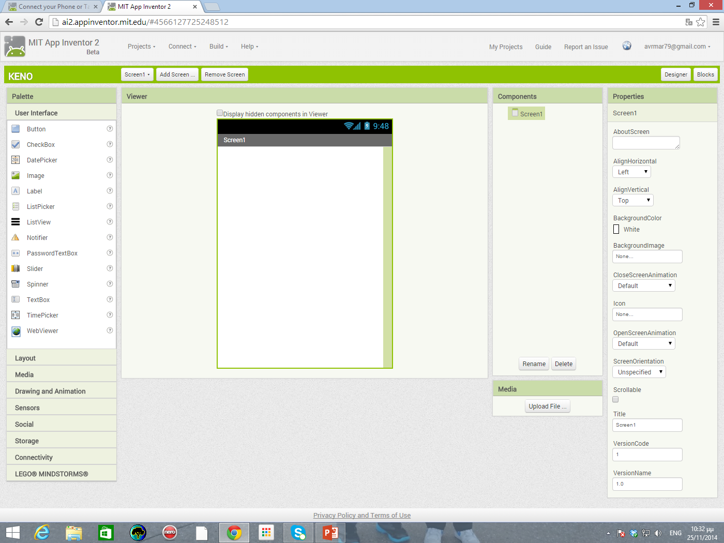Enable Display hidden components in Viewer

[x=220, y=113]
